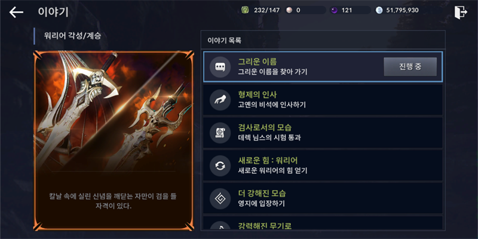The height and width of the screenshot is (239, 478).
Task: Tap the pearl currency icon
Action: pyautogui.click(x=289, y=10)
